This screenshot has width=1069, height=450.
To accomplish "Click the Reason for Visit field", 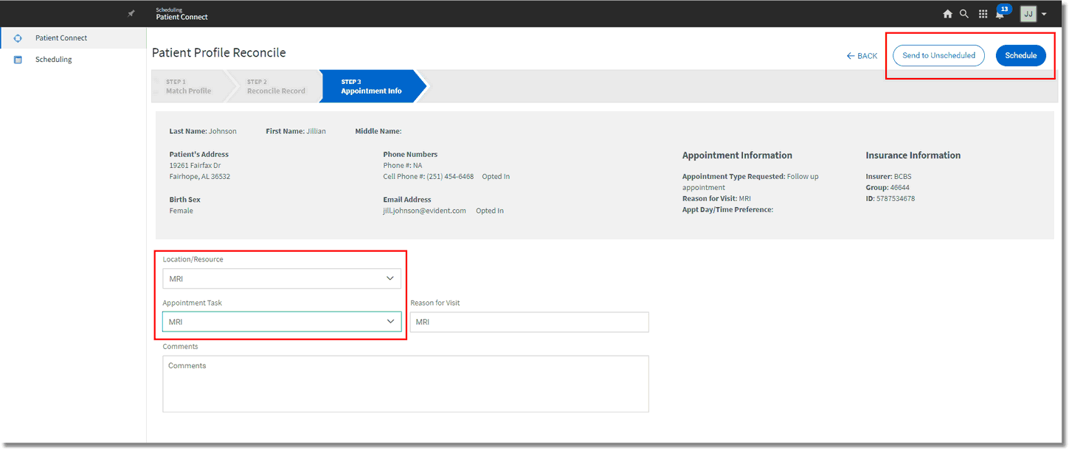I will click(x=530, y=322).
